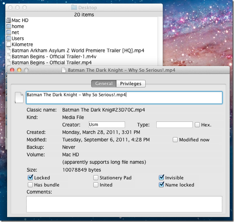Tick the Modified now checkbox

click(x=175, y=140)
